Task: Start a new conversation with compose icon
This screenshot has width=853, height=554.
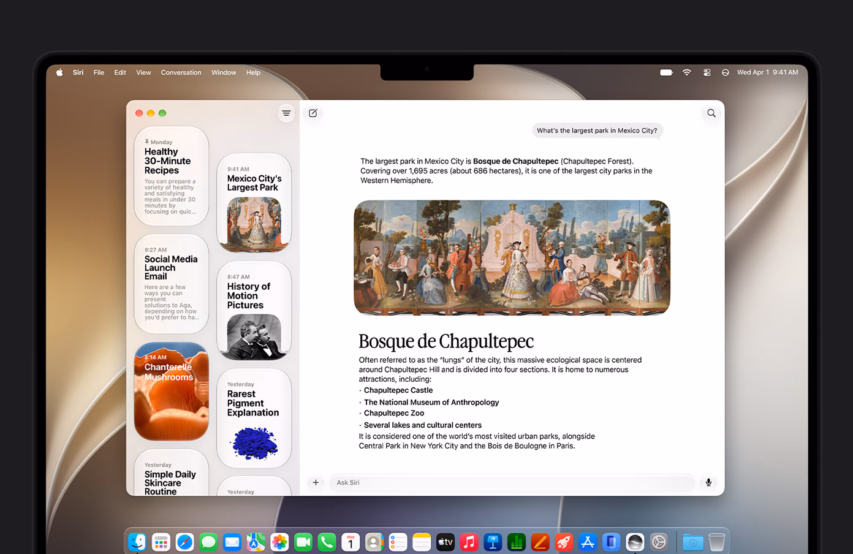Action: [x=313, y=113]
